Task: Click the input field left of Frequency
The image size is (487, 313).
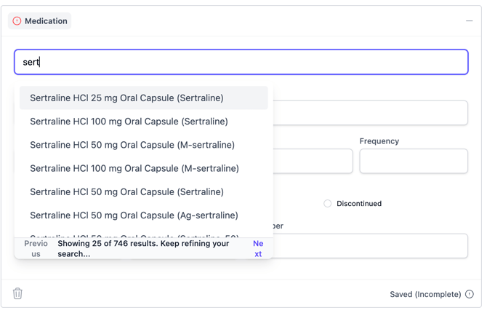Action: 313,162
